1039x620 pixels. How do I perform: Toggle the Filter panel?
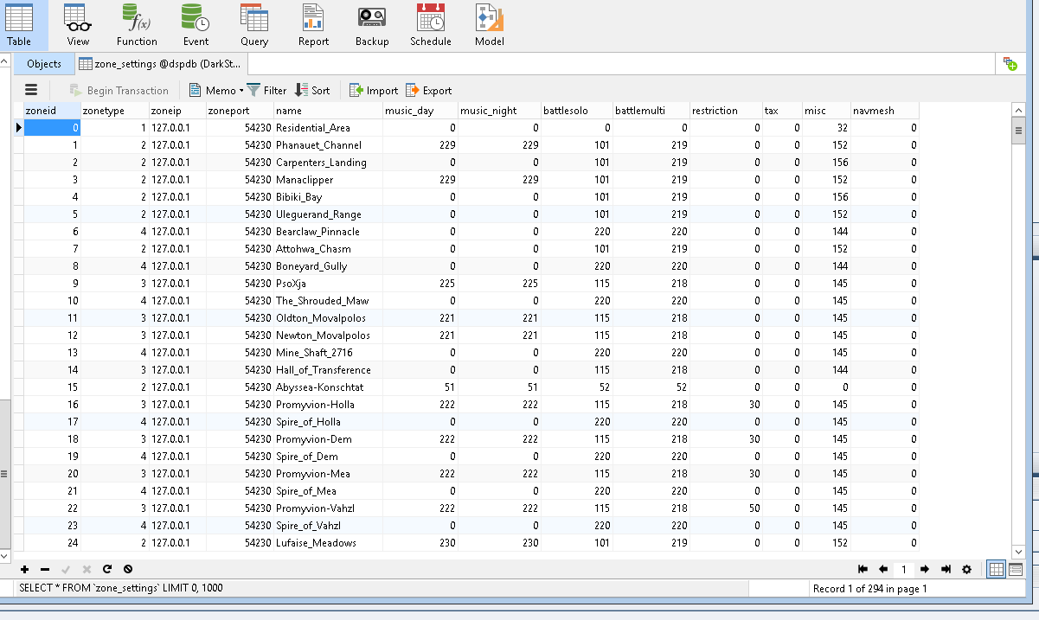pos(266,90)
